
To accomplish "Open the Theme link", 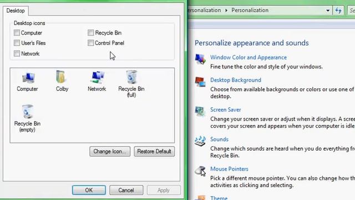I will (219, 198).
